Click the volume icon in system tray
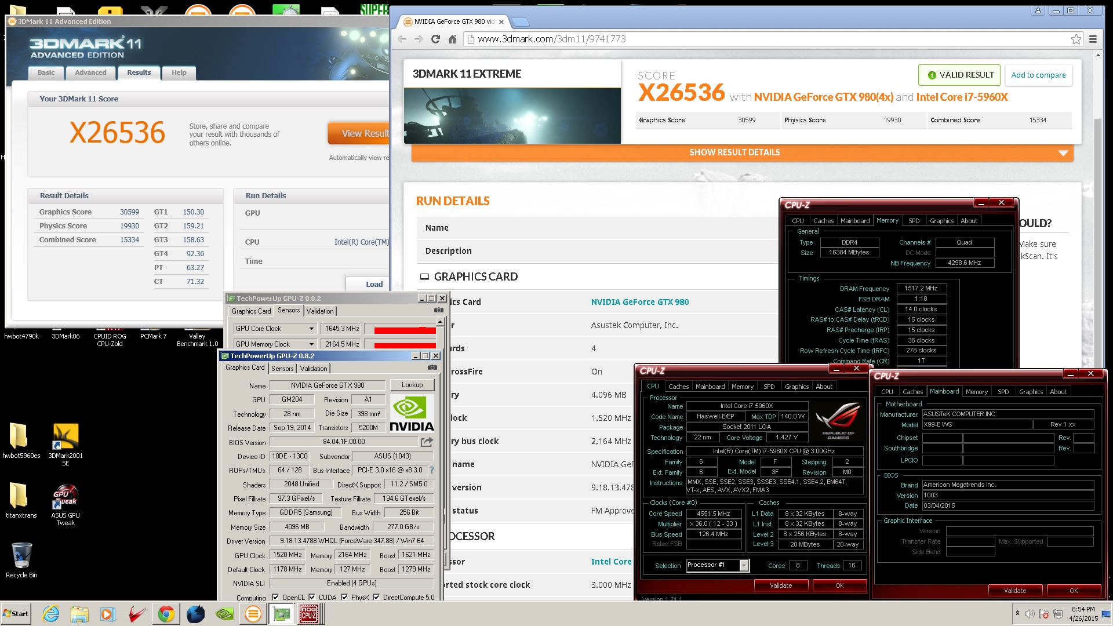This screenshot has height=626, width=1113. [1030, 614]
